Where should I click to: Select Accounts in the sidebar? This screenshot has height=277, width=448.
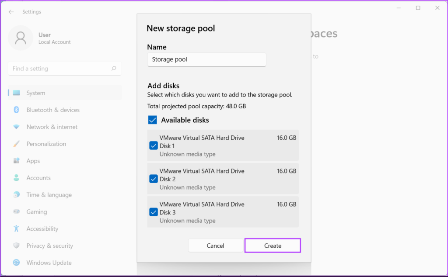[x=38, y=178]
